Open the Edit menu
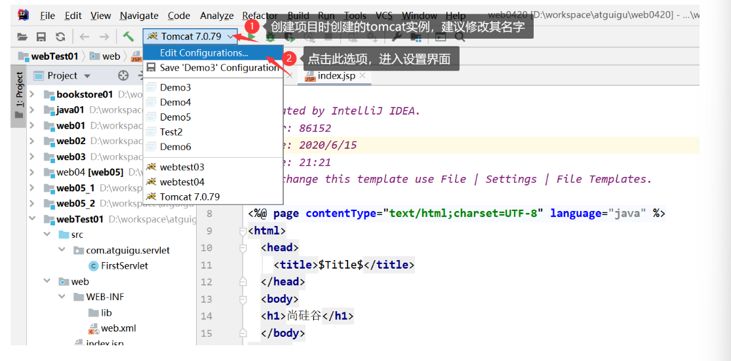 click(x=73, y=15)
